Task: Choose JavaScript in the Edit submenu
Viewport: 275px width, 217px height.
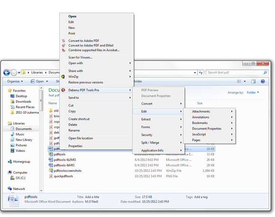Action: (x=199, y=134)
